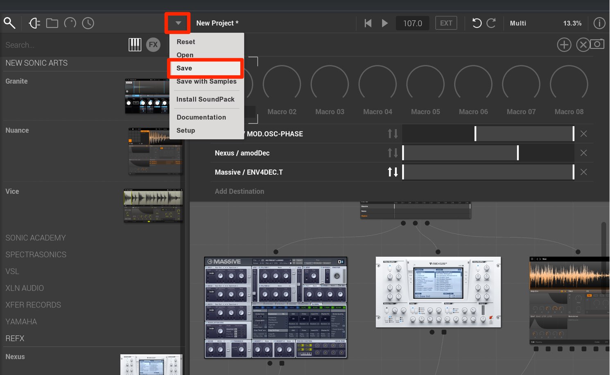Show instruments with the keyboard icon
This screenshot has height=375, width=610.
click(x=135, y=45)
